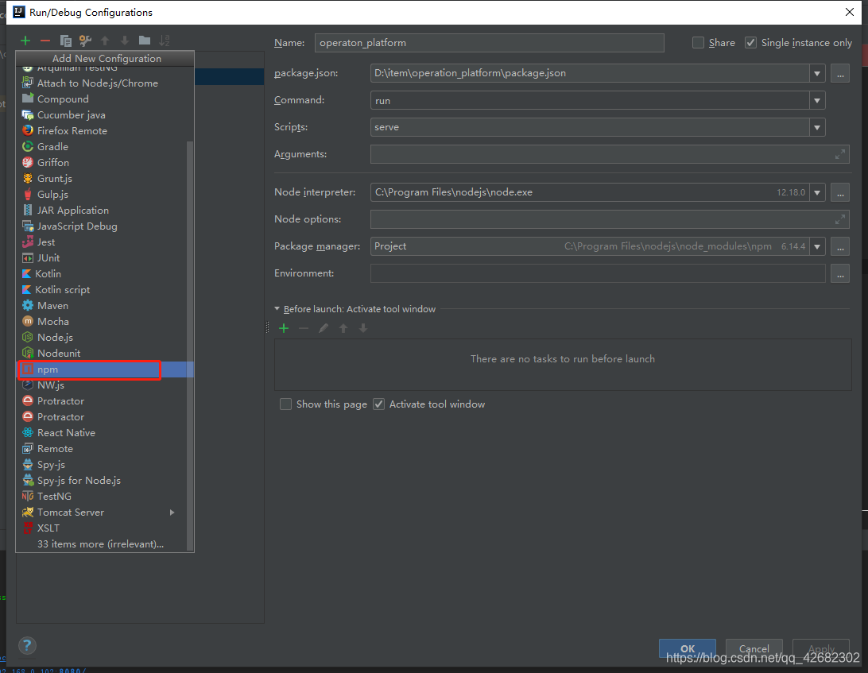Toggle the Share checkbox
The width and height of the screenshot is (868, 673).
(x=698, y=43)
